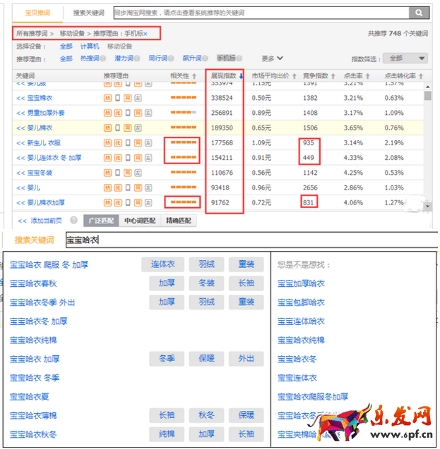
Task: Click the help question mark beside 添加当前页
Action: pos(73,220)
